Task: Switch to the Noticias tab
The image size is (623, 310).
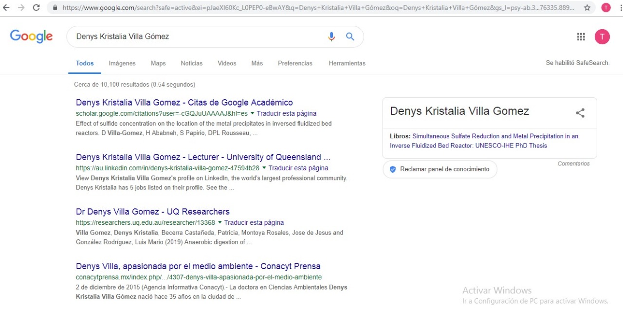Action: tap(191, 63)
